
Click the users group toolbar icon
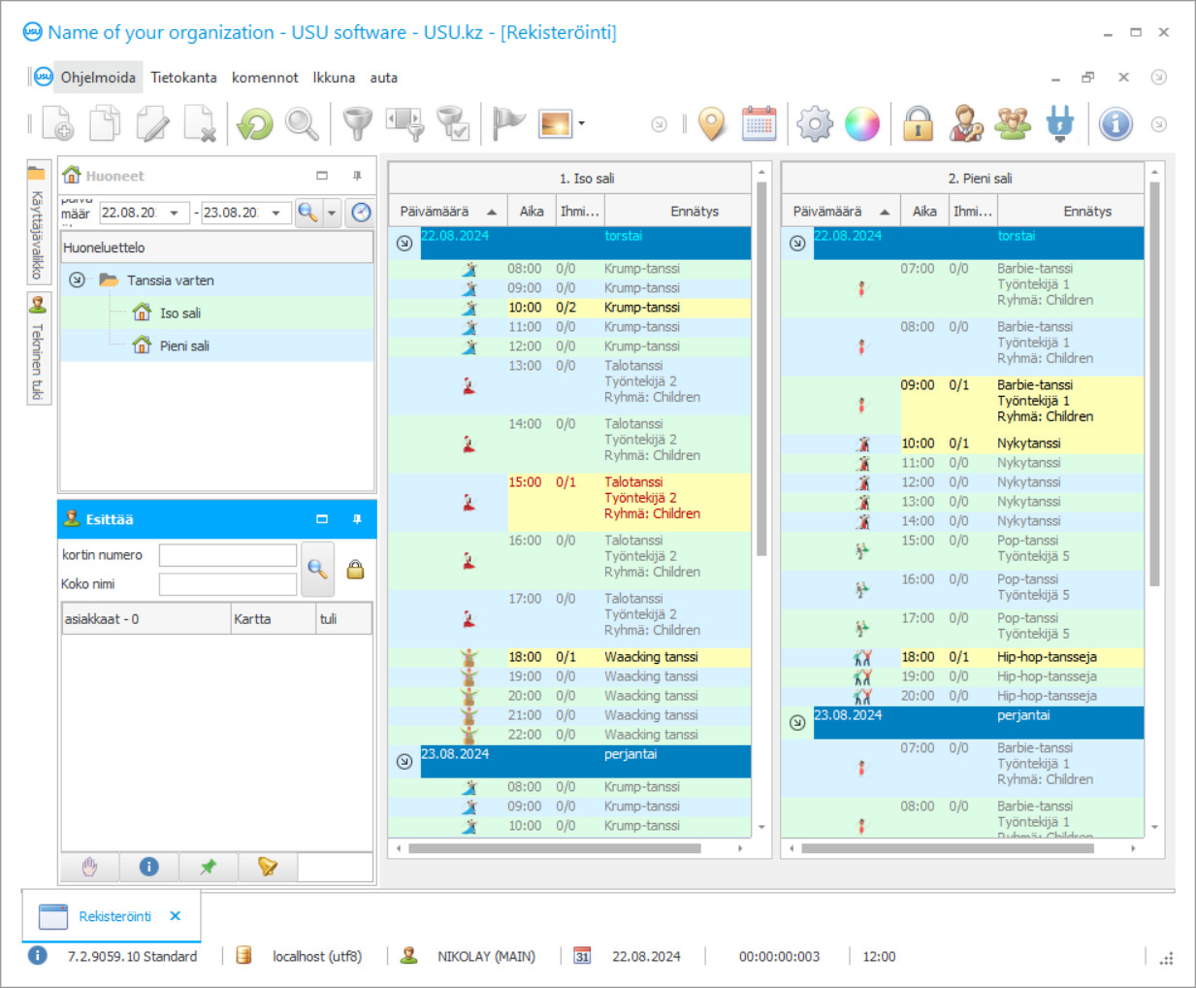1013,124
